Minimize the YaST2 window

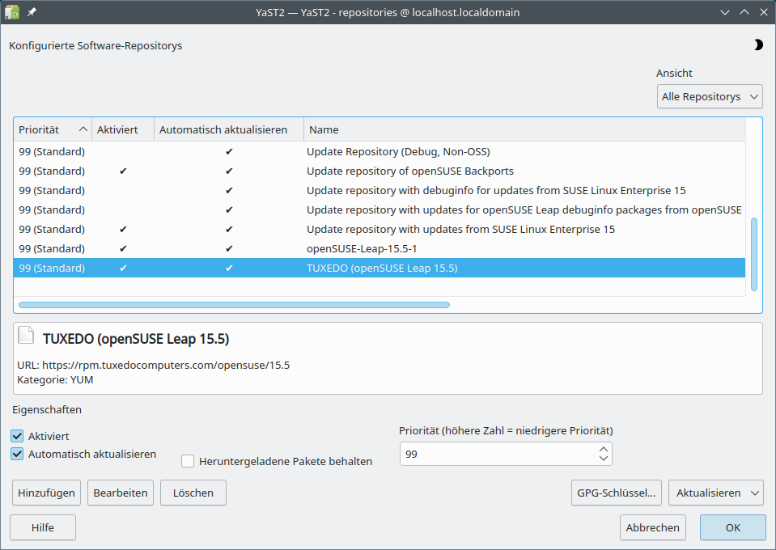(x=725, y=12)
